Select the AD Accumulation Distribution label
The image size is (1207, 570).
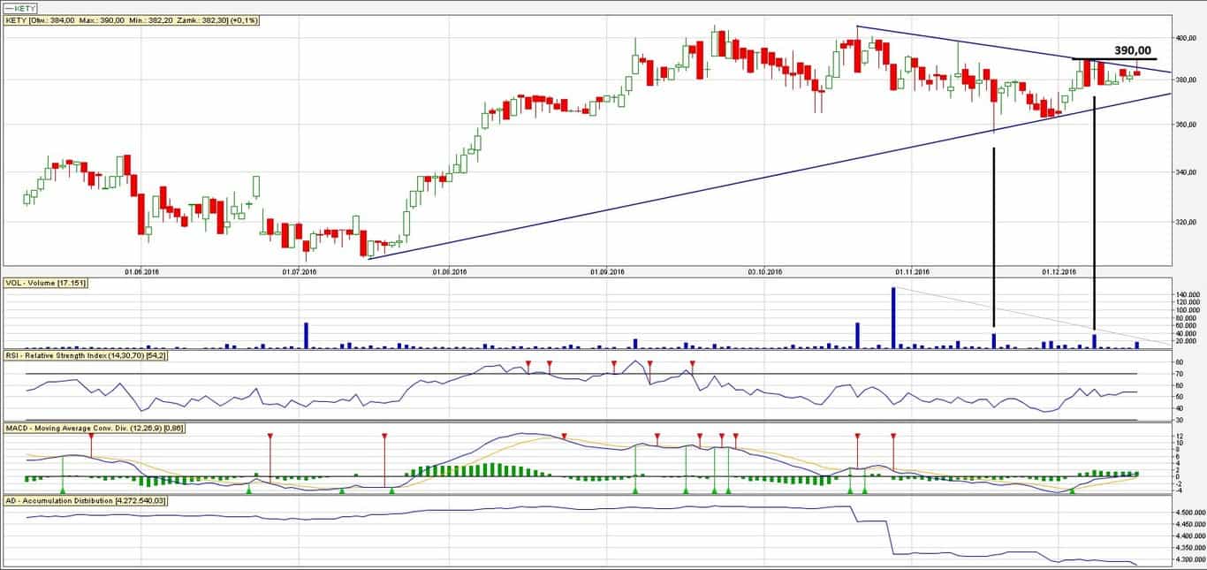coord(86,501)
